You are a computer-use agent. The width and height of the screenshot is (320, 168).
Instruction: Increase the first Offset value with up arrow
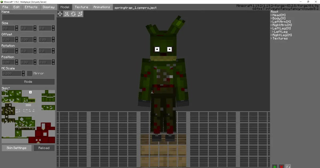click(17, 38)
